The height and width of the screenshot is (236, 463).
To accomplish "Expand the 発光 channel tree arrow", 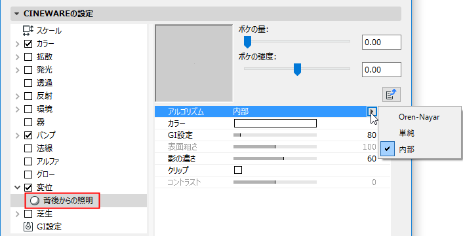I will (x=18, y=70).
